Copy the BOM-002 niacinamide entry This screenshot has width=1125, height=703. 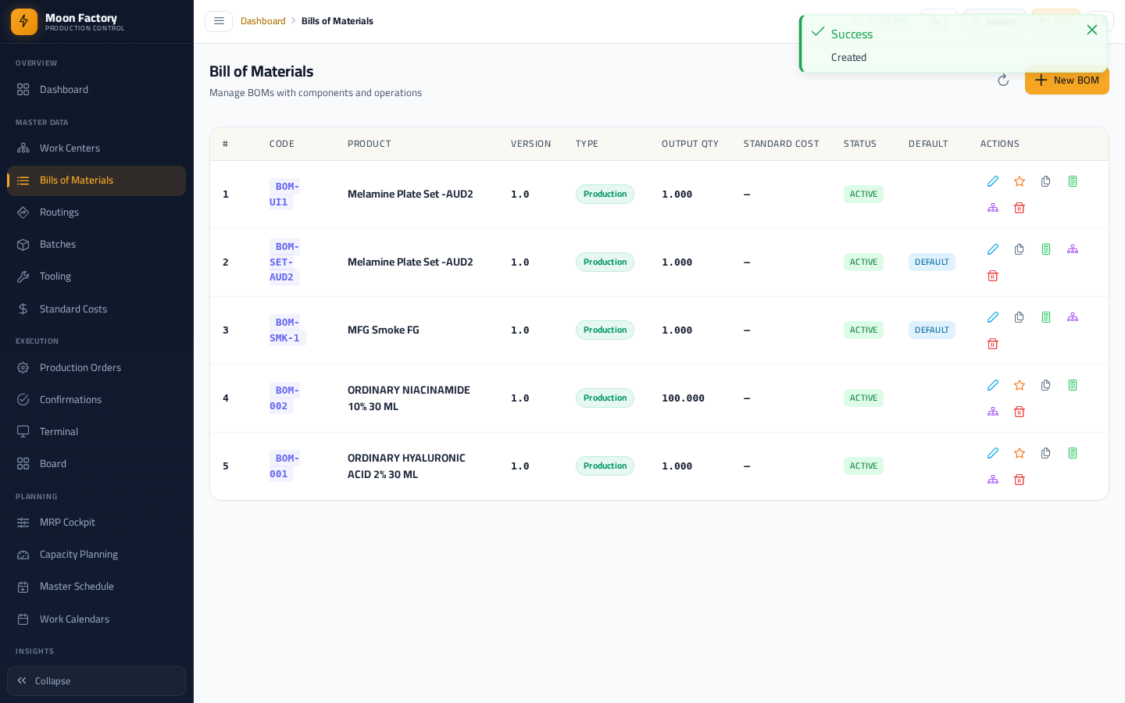click(1046, 385)
